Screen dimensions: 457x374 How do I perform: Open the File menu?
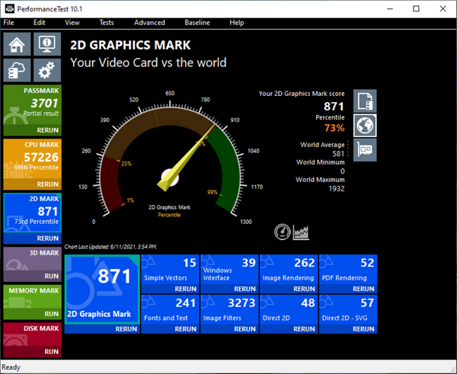click(8, 22)
